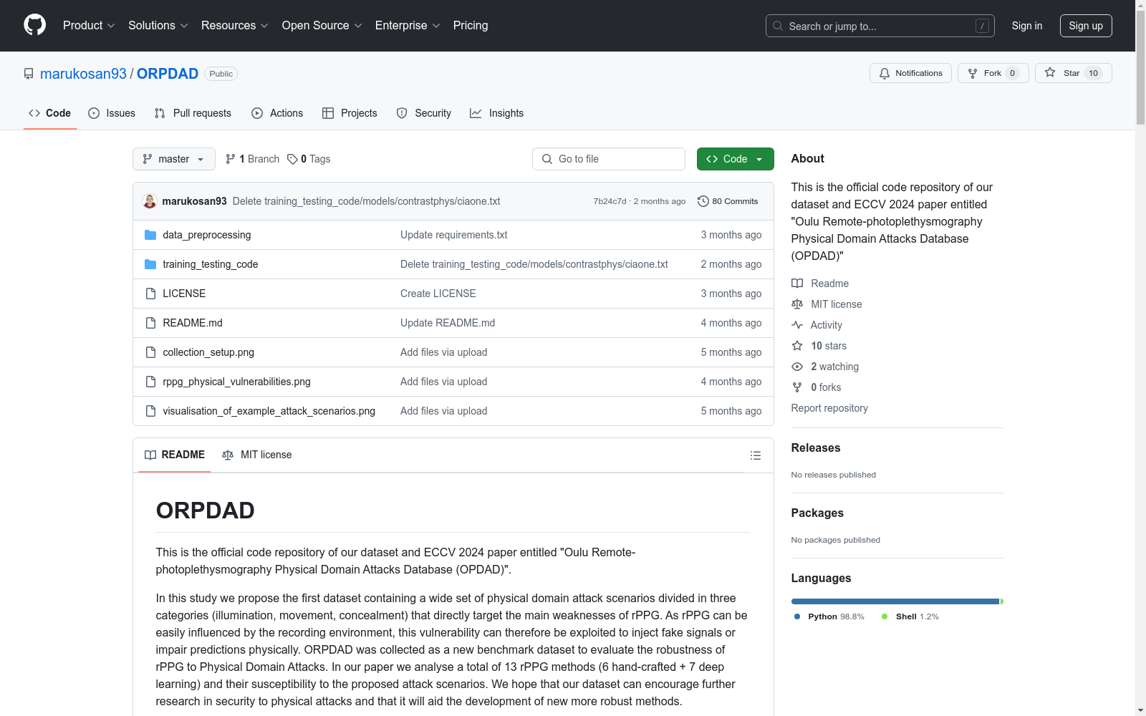1146x716 pixels.
Task: Open the green Code dropdown
Action: point(736,159)
